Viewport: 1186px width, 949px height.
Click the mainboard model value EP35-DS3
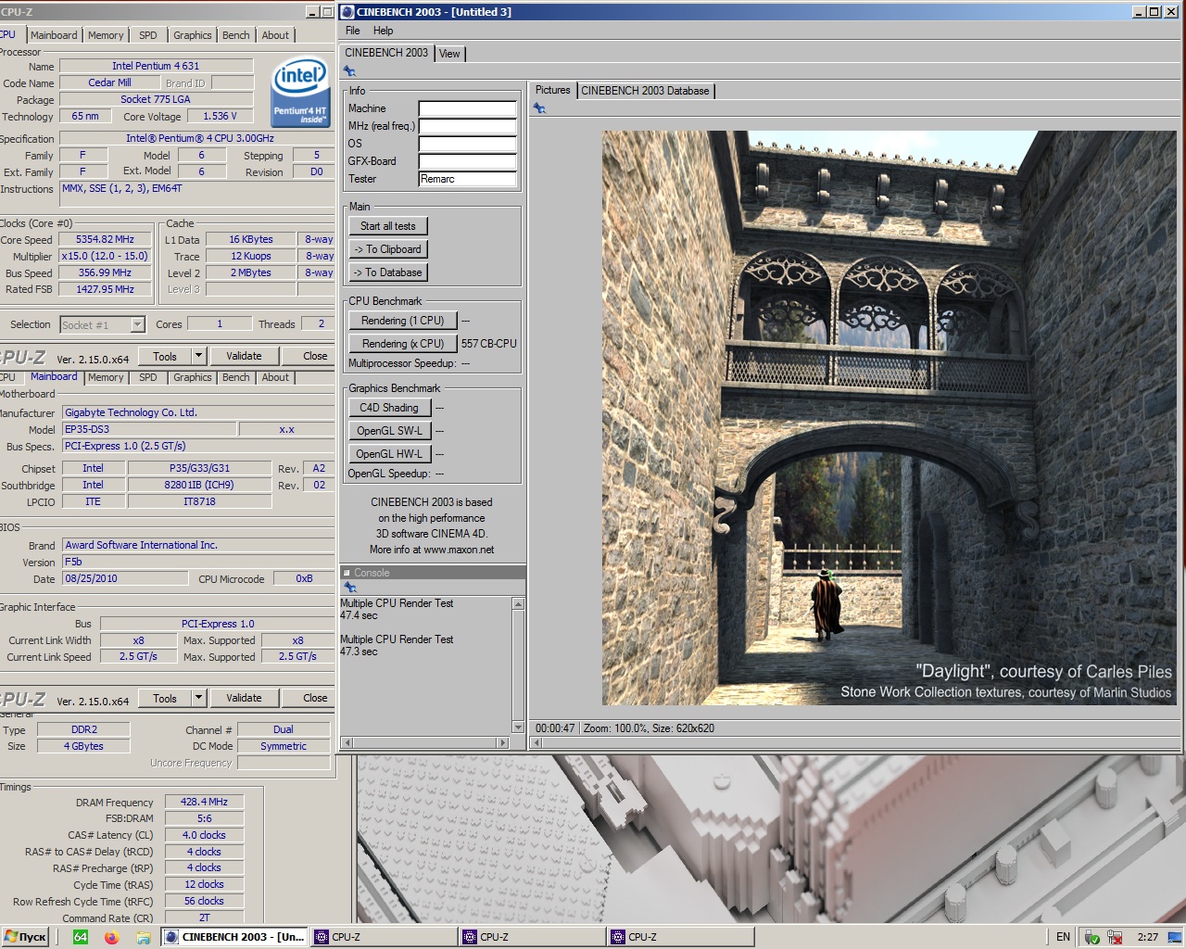coord(147,429)
